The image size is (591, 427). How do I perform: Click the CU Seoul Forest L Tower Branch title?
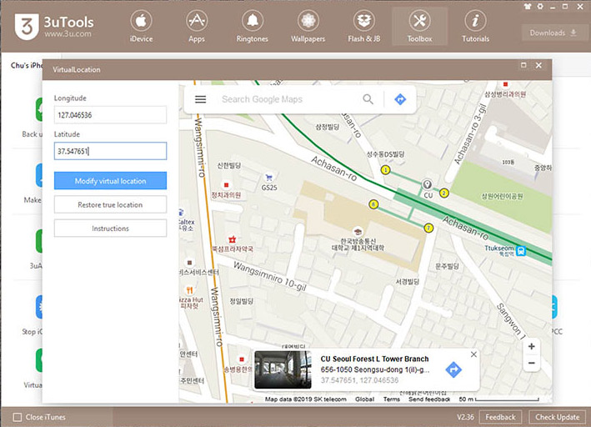(x=374, y=359)
